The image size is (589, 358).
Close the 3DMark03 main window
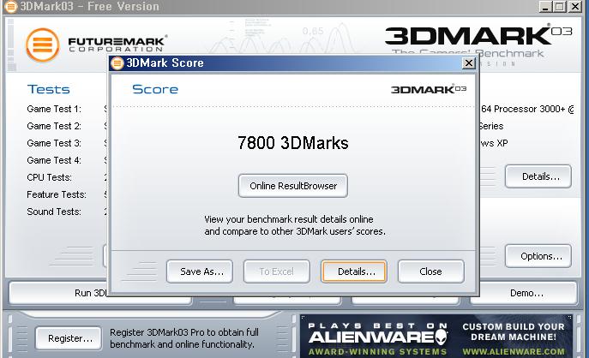575,6
